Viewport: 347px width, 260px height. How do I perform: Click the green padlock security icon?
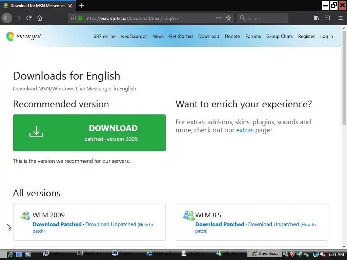(80, 18)
